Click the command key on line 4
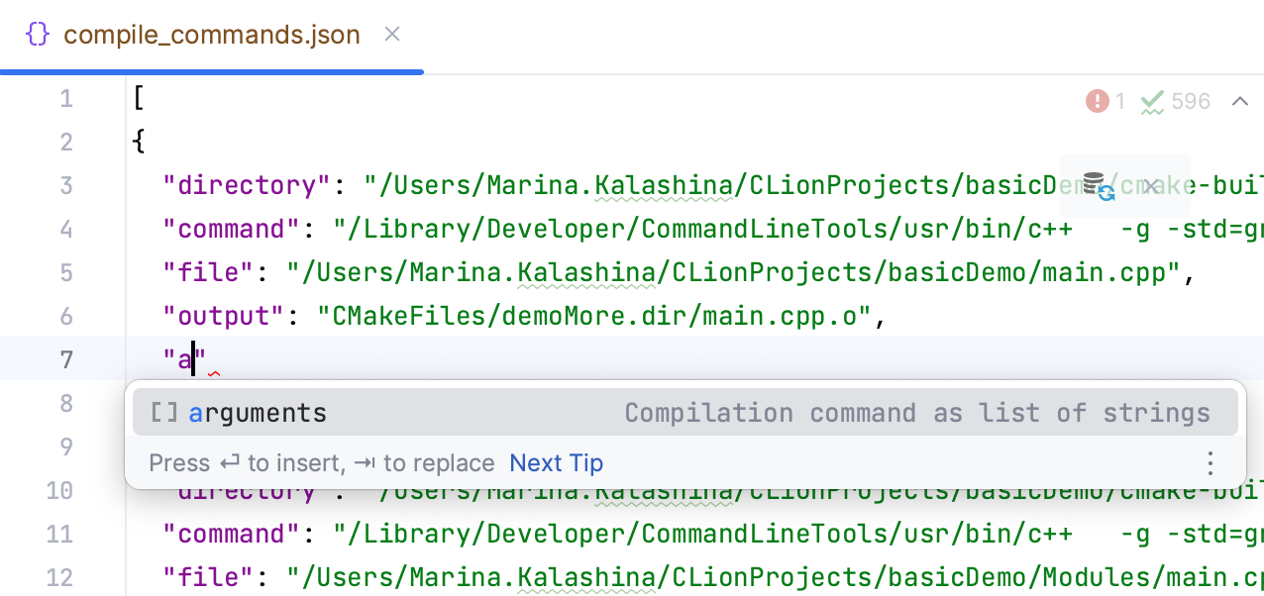 [231, 229]
